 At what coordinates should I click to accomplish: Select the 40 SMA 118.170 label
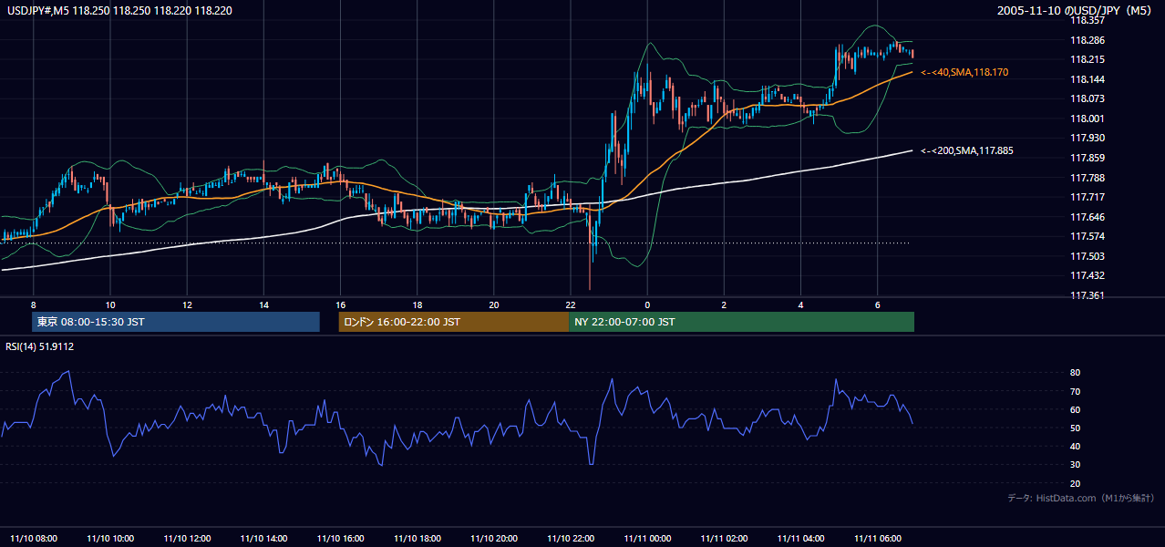pos(964,72)
